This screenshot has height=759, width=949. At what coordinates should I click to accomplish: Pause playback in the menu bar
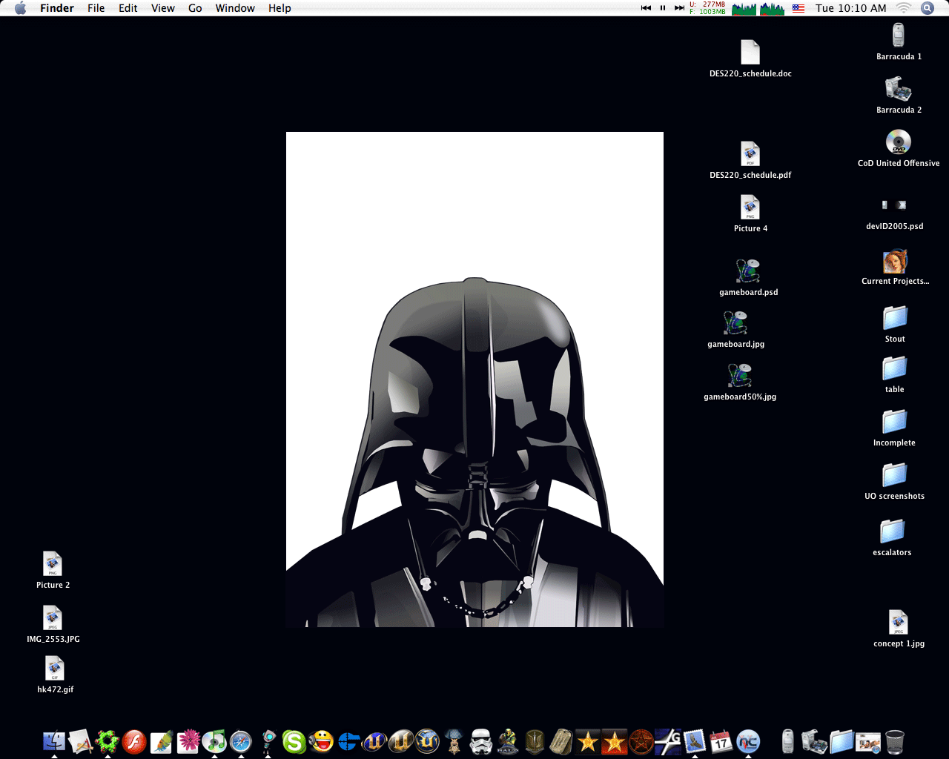coord(663,8)
